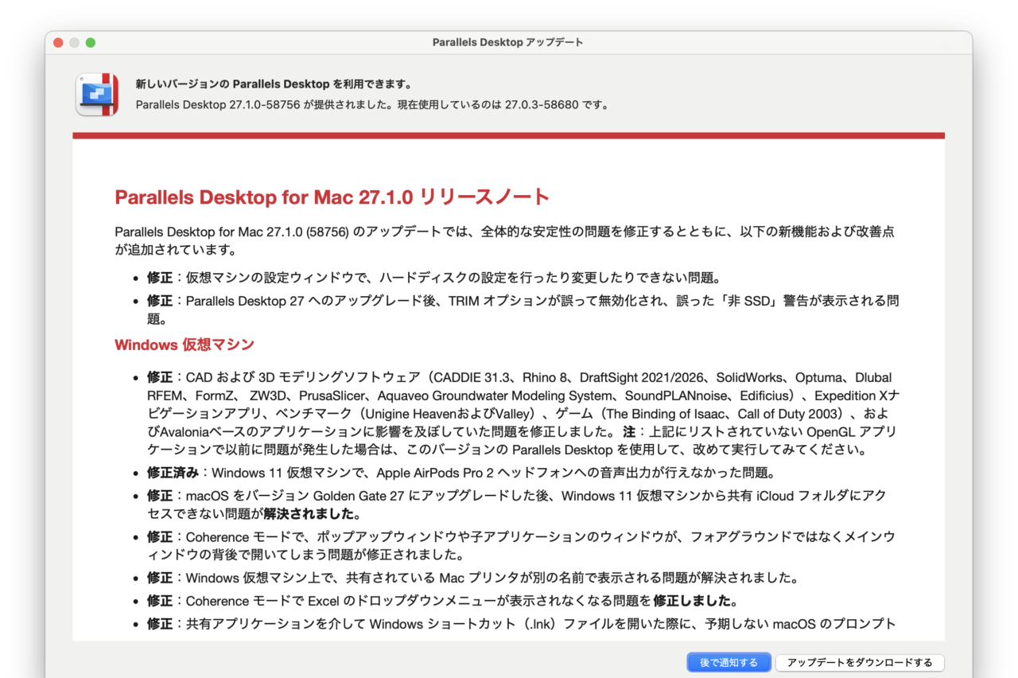
Task: Click the Parallels Desktop app icon
Action: tap(97, 95)
